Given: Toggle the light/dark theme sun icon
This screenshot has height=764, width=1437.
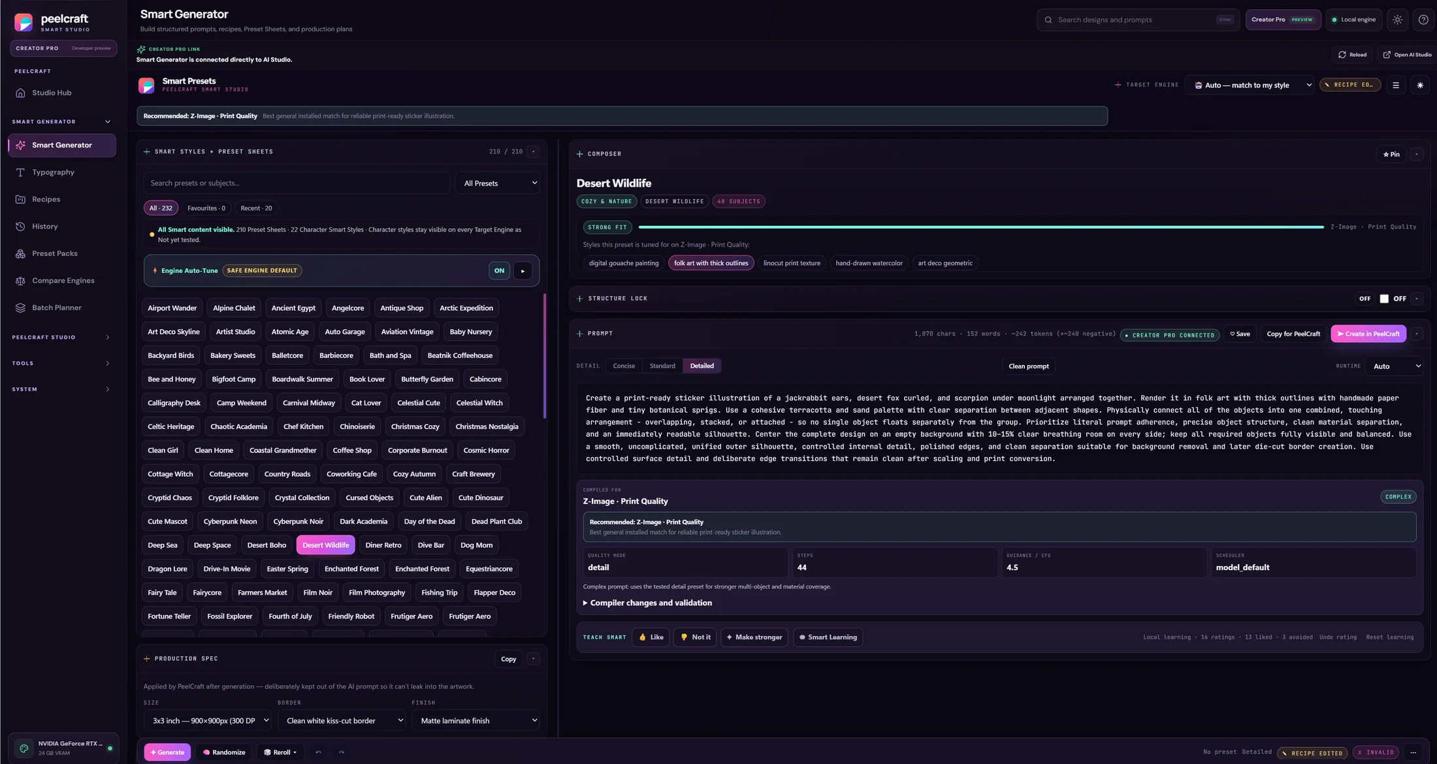Looking at the screenshot, I should [1397, 20].
